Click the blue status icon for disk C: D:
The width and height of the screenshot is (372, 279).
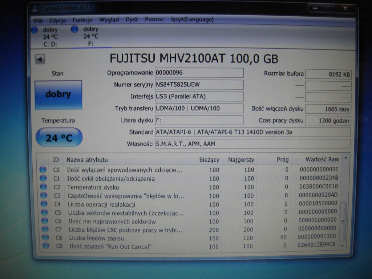35,30
